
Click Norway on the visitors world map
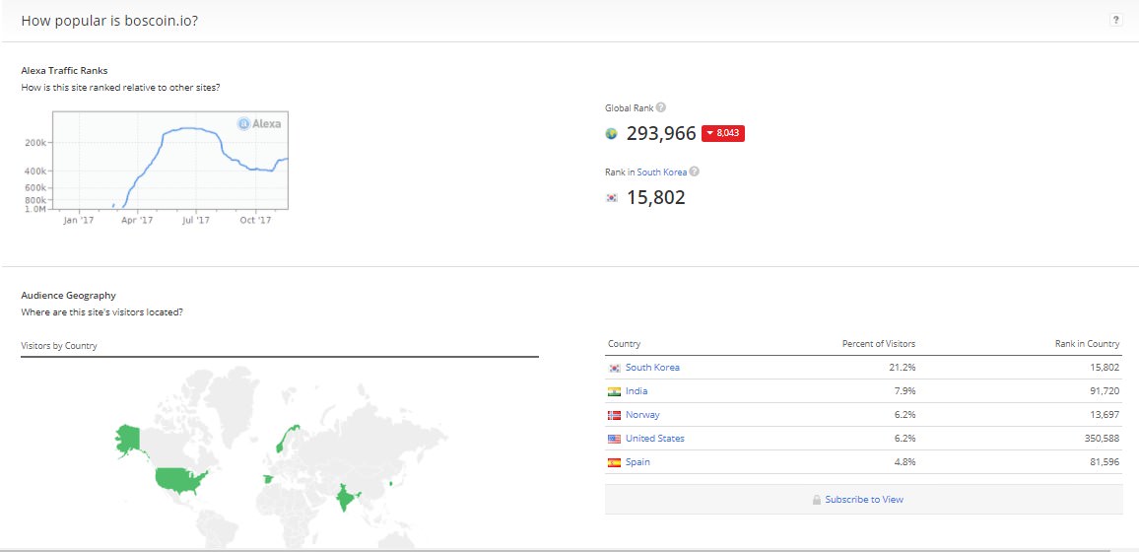[x=289, y=438]
